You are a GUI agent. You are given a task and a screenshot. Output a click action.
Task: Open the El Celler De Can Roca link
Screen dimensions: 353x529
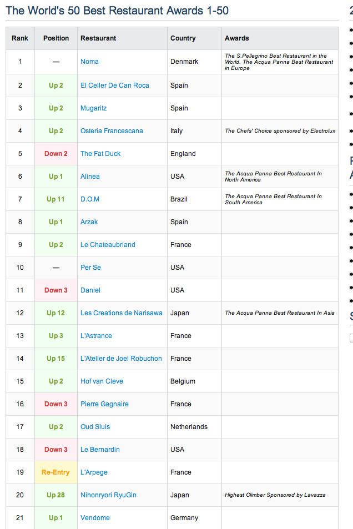click(115, 85)
